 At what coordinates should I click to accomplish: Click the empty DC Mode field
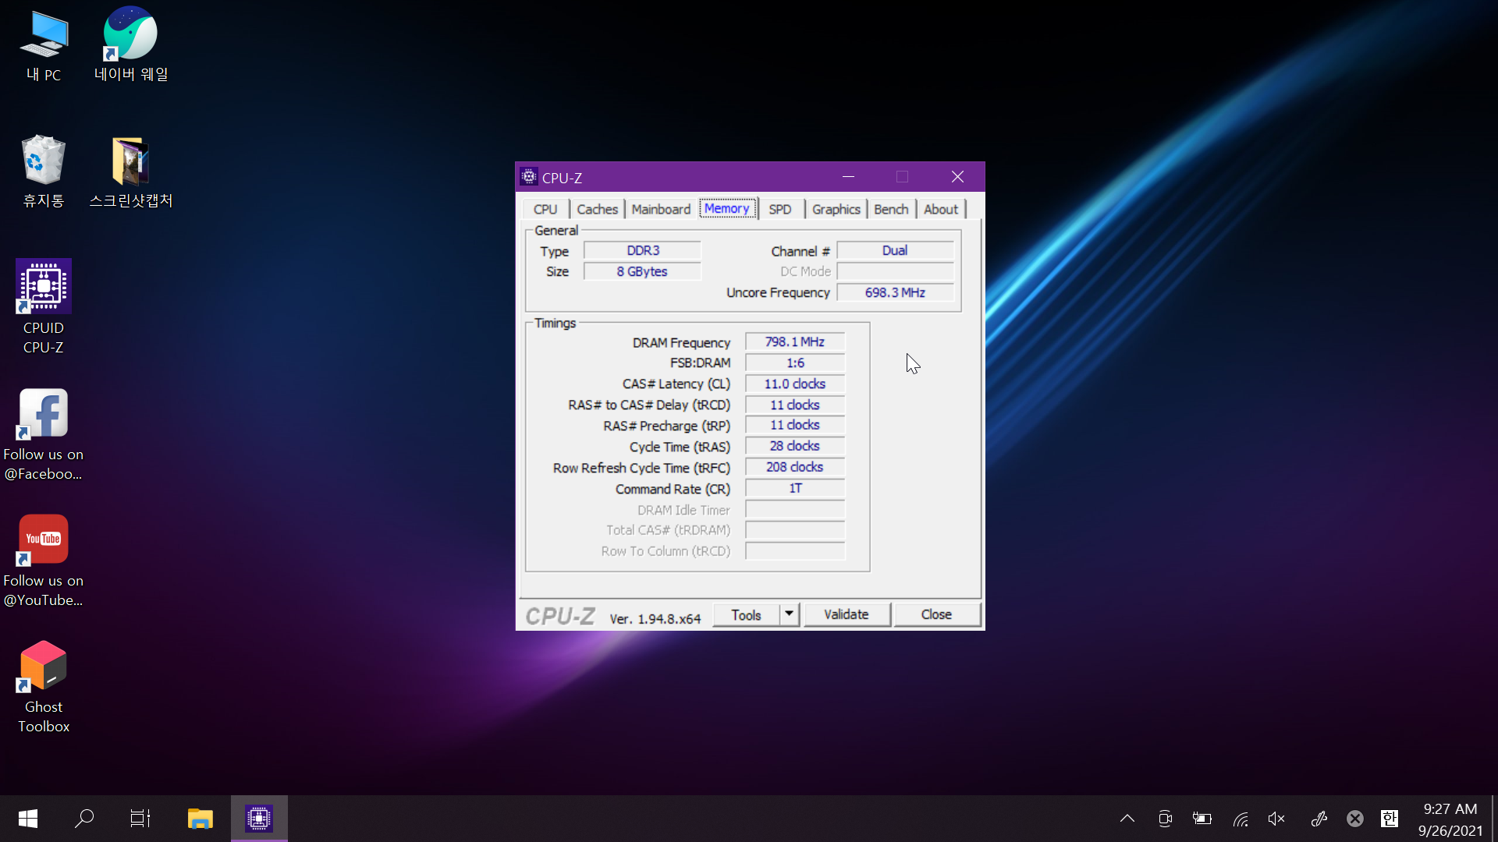click(x=895, y=271)
